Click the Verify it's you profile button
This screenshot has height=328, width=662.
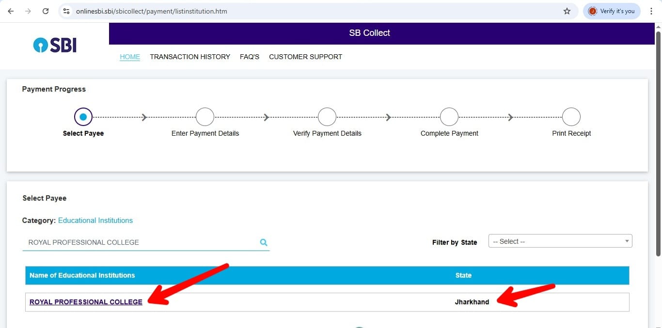tap(611, 11)
